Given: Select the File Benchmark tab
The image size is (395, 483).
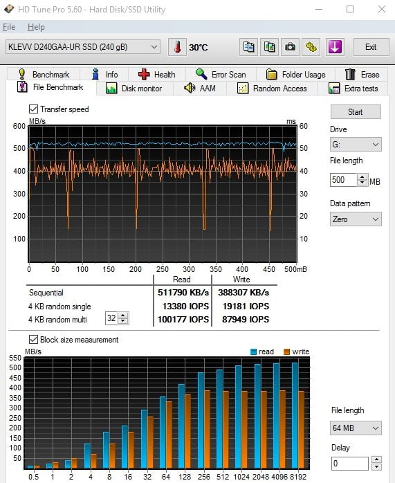Looking at the screenshot, I should click(x=50, y=87).
